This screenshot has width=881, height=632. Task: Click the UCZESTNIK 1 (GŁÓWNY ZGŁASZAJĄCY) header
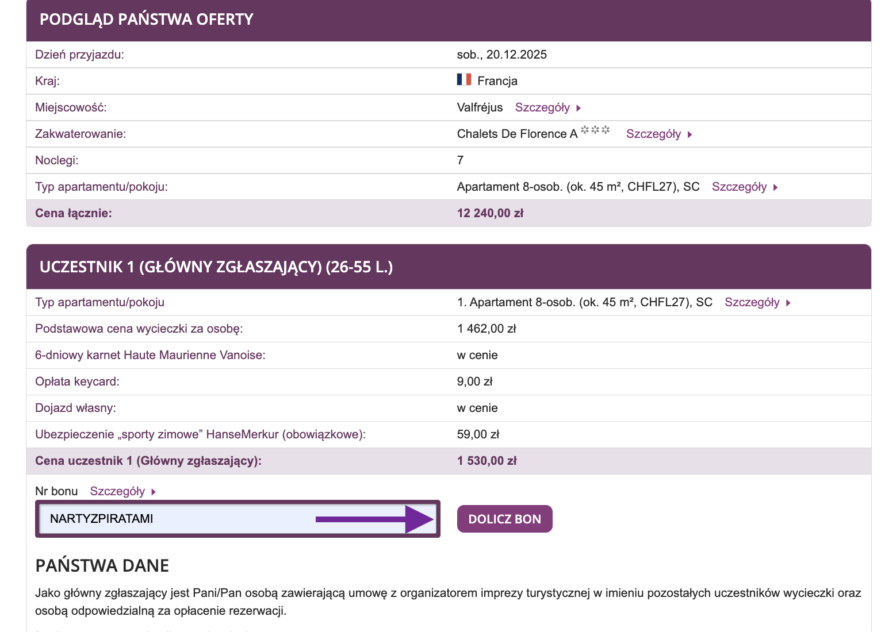[x=216, y=267]
